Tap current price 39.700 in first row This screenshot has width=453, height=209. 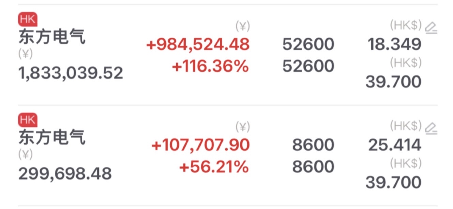click(393, 82)
